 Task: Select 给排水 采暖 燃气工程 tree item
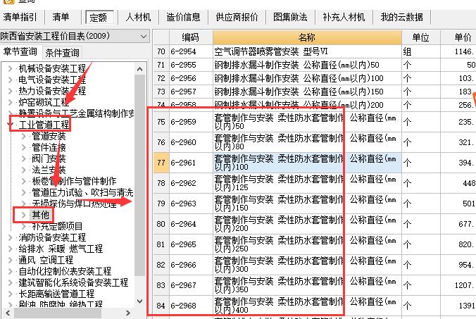click(61, 249)
